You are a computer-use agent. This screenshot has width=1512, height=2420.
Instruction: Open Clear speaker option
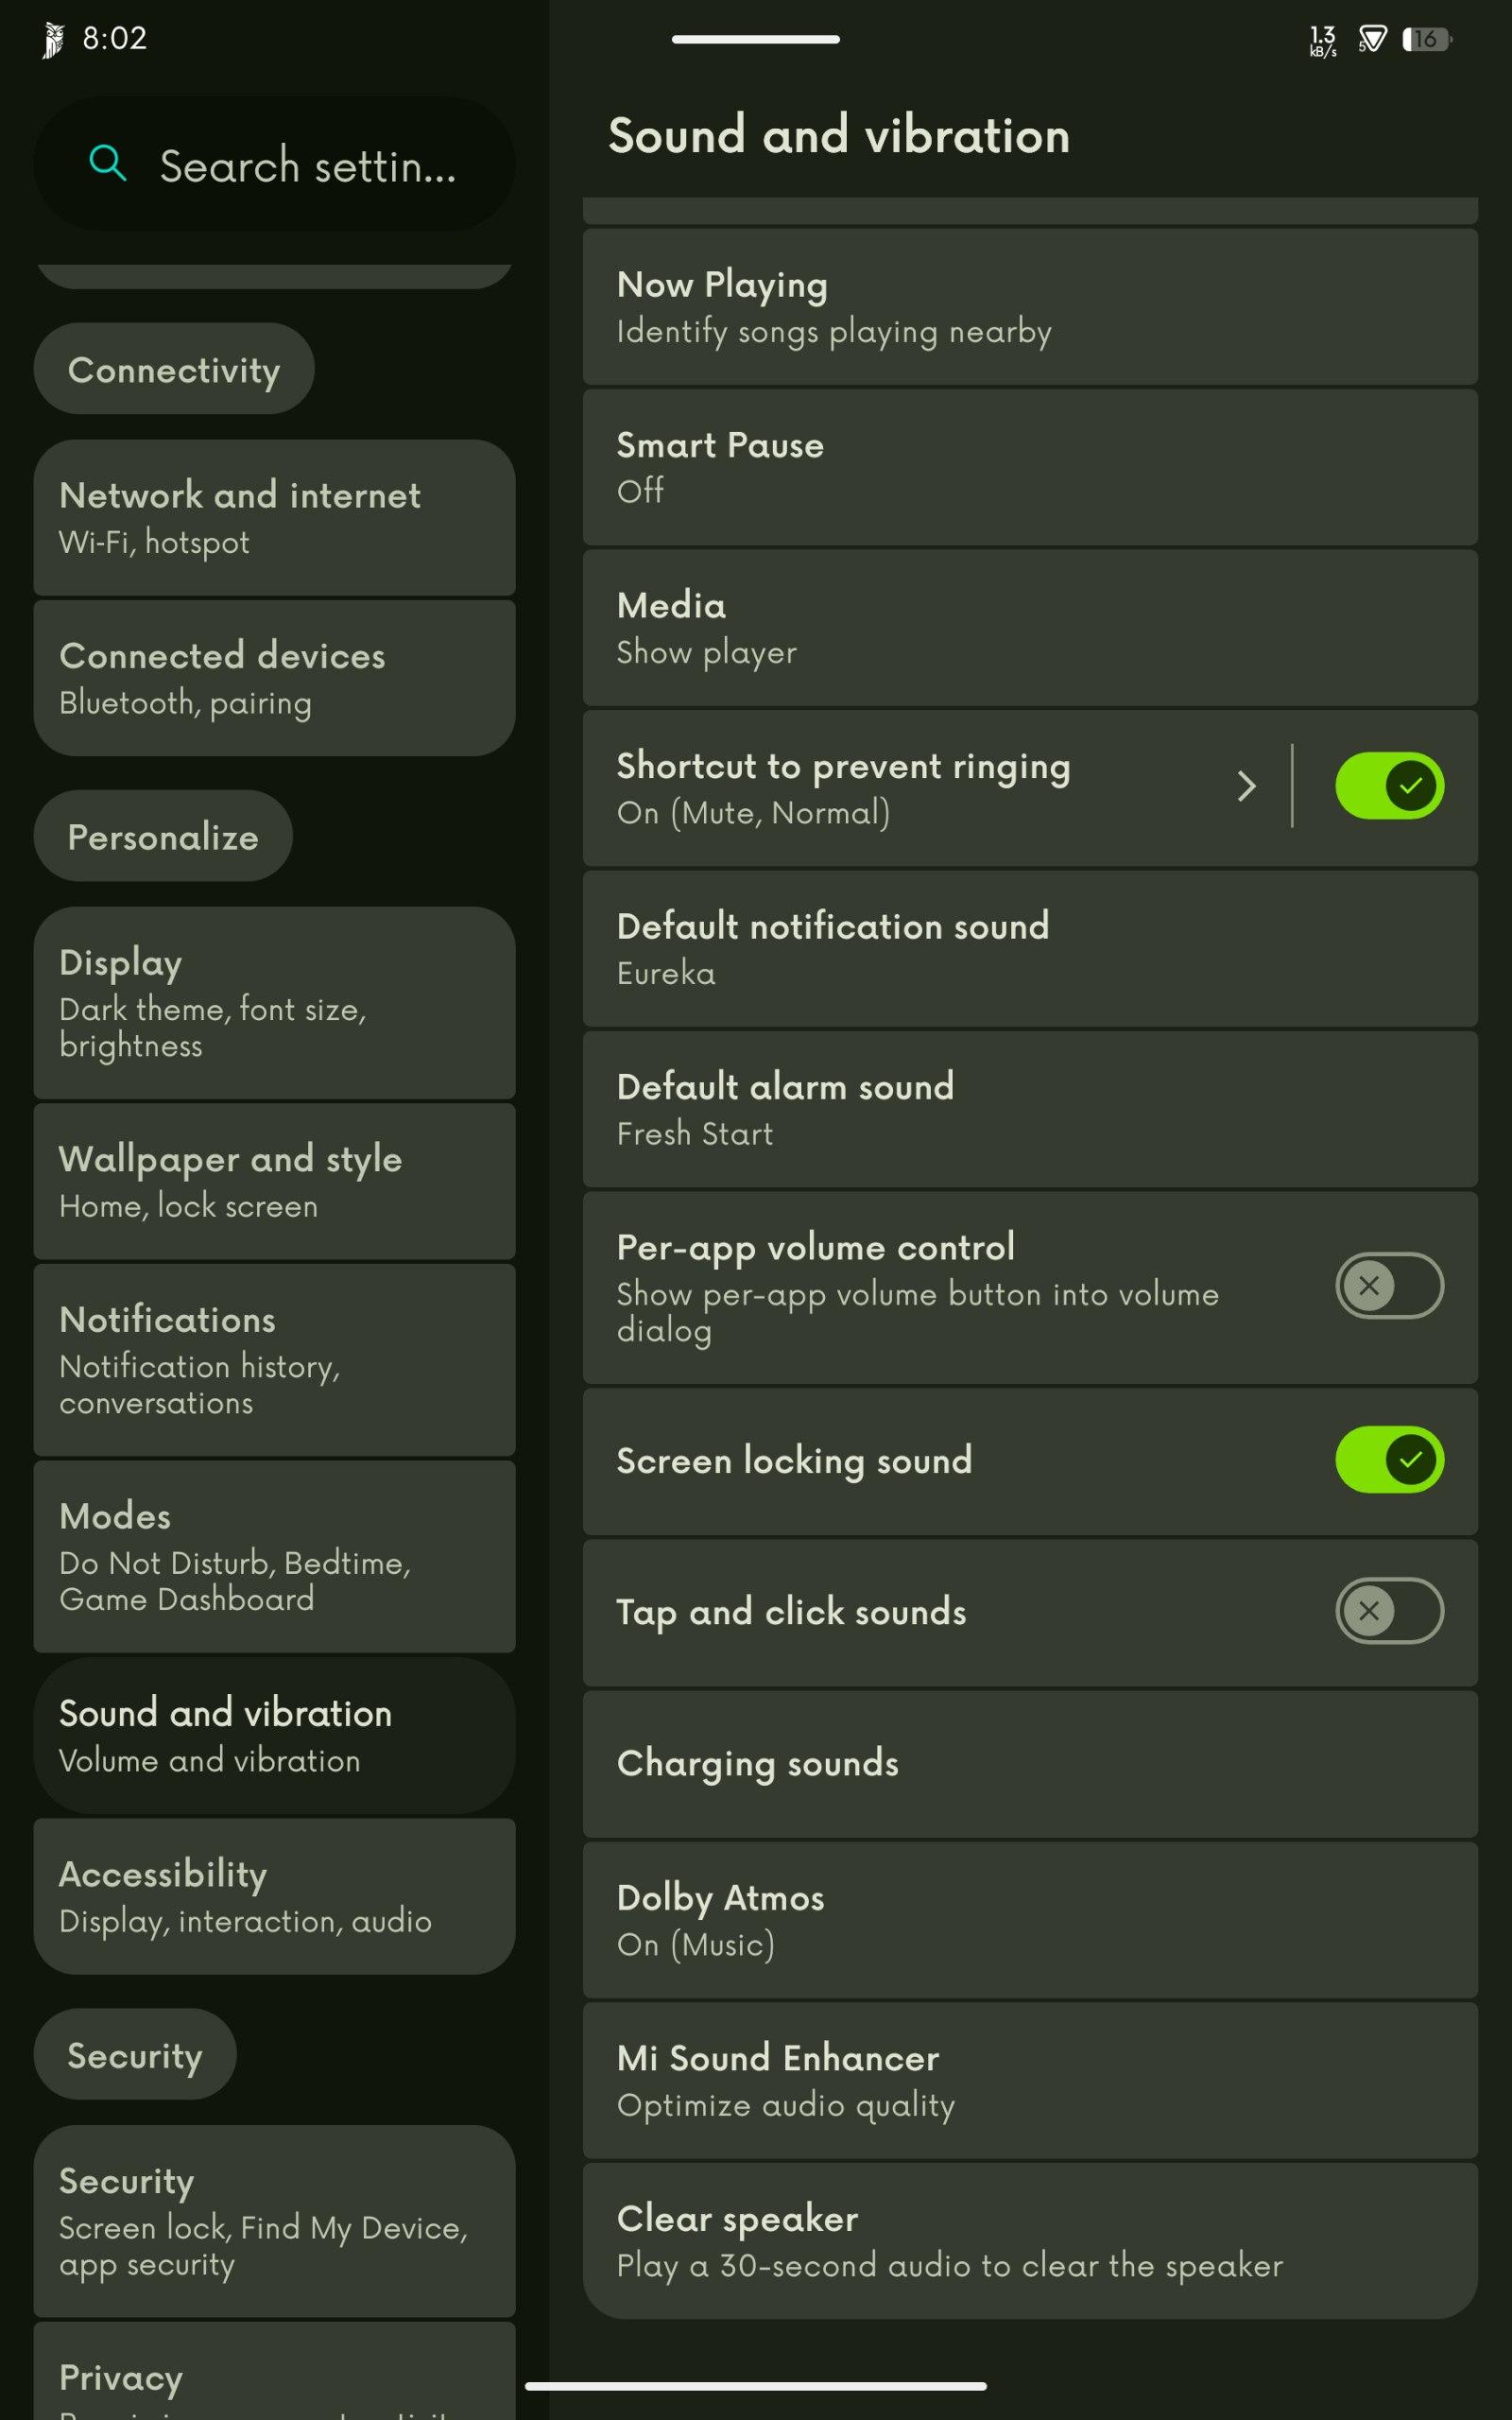click(1030, 2241)
